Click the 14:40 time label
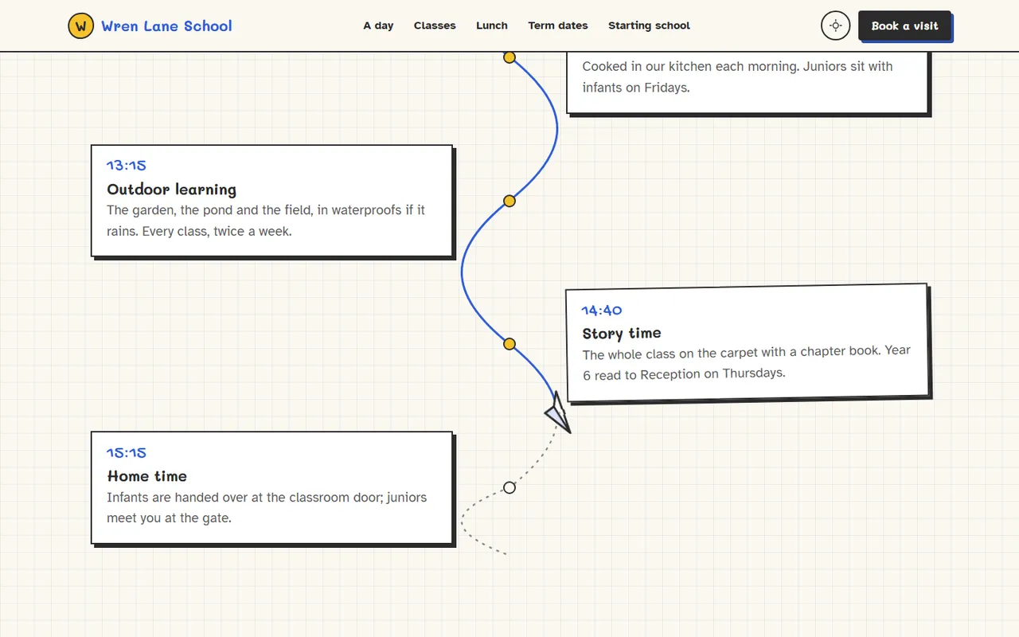The width and height of the screenshot is (1019, 637). click(602, 311)
